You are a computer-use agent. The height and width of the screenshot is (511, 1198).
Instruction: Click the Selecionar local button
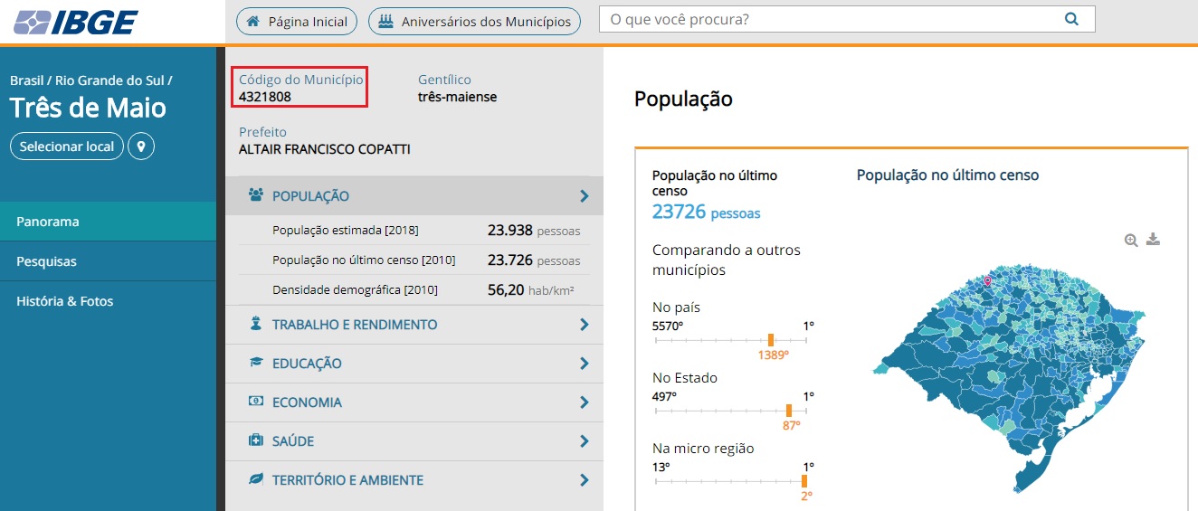[67, 147]
